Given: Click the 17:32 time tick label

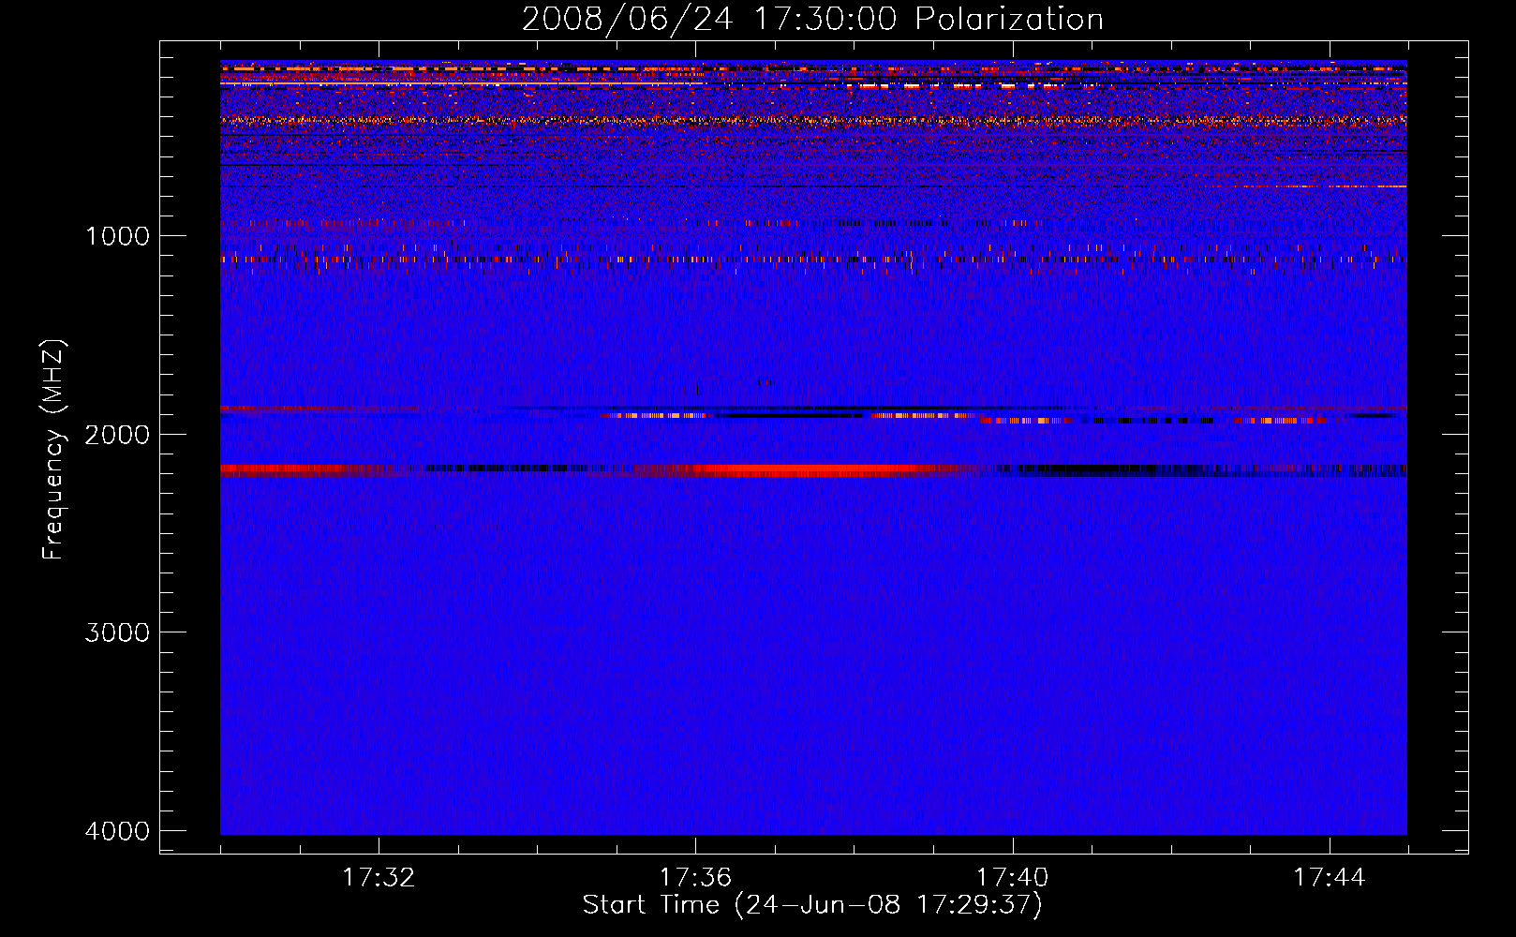Looking at the screenshot, I should tap(379, 878).
